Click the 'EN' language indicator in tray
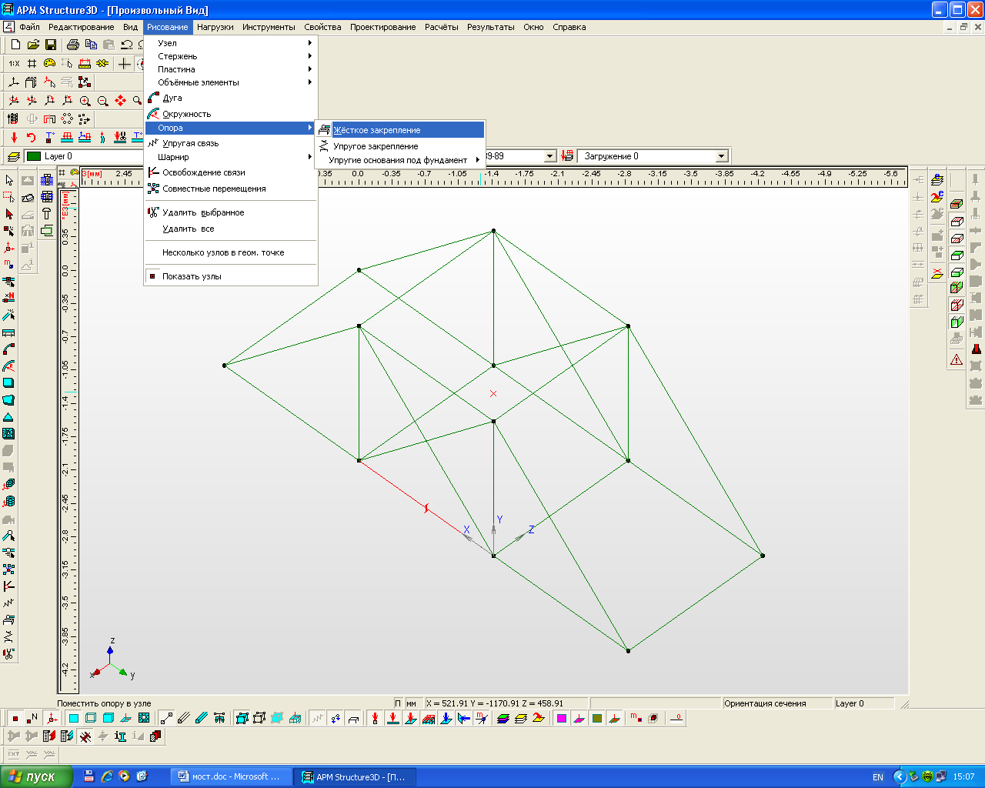 point(878,777)
